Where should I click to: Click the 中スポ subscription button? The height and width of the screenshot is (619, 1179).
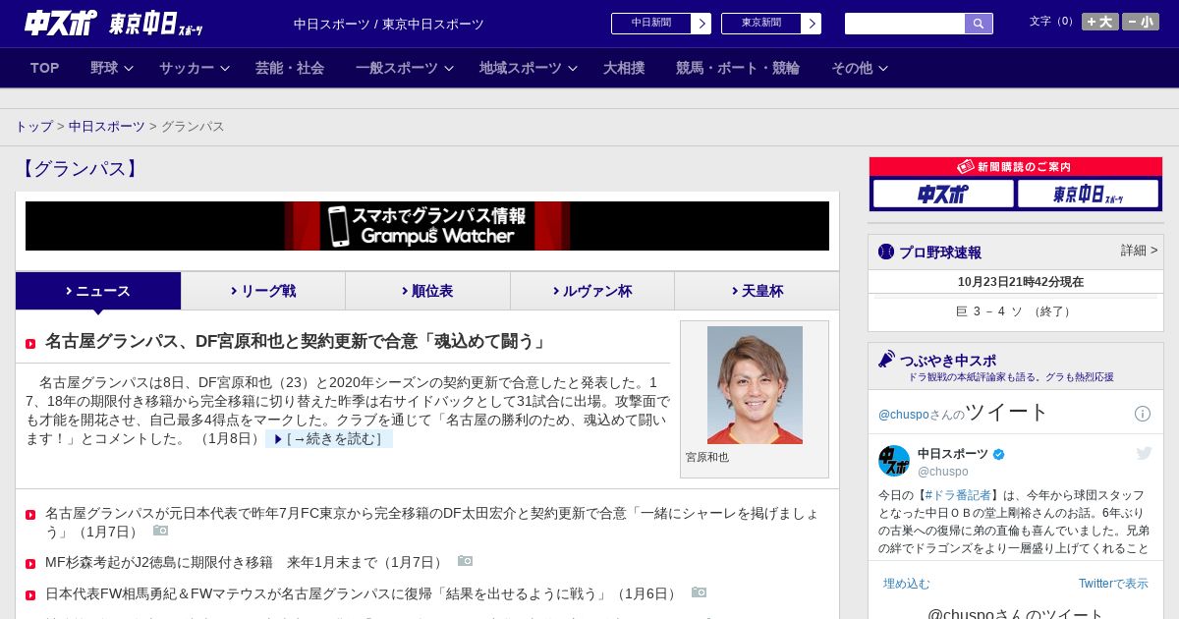(943, 194)
